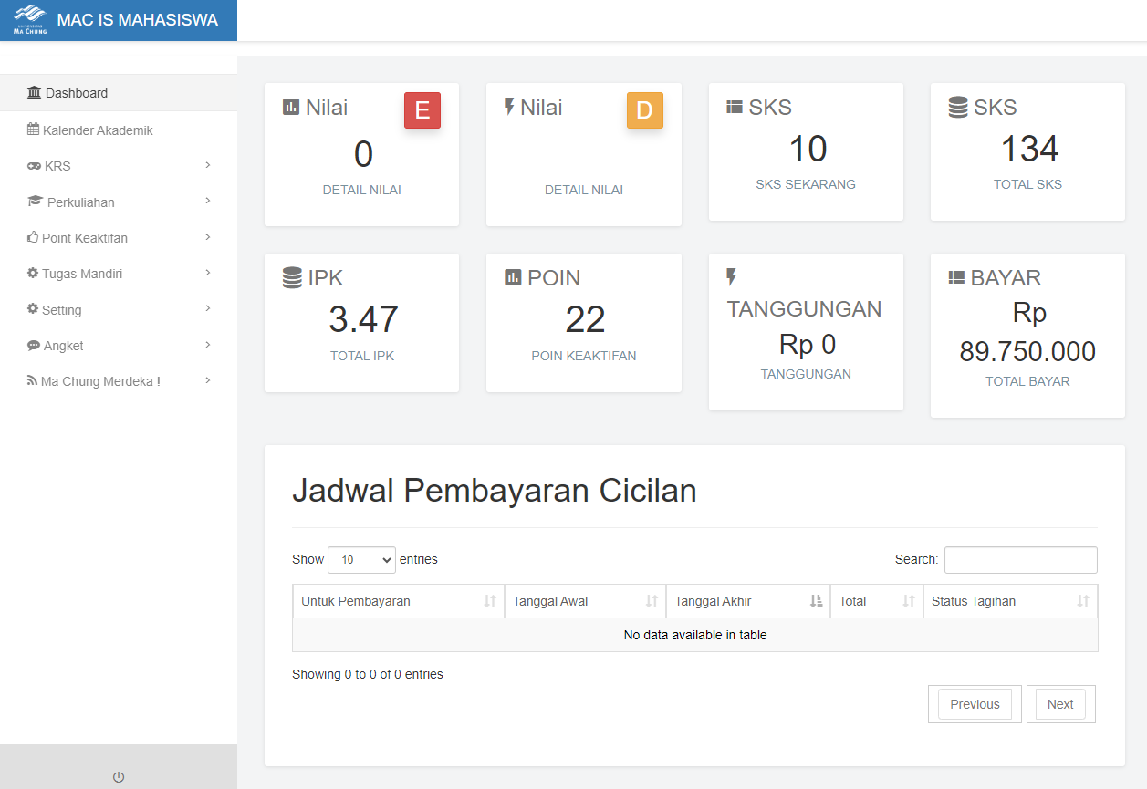This screenshot has height=789, width=1147.
Task: Click the lightning bolt icon on Tanggungan card
Action: [732, 277]
